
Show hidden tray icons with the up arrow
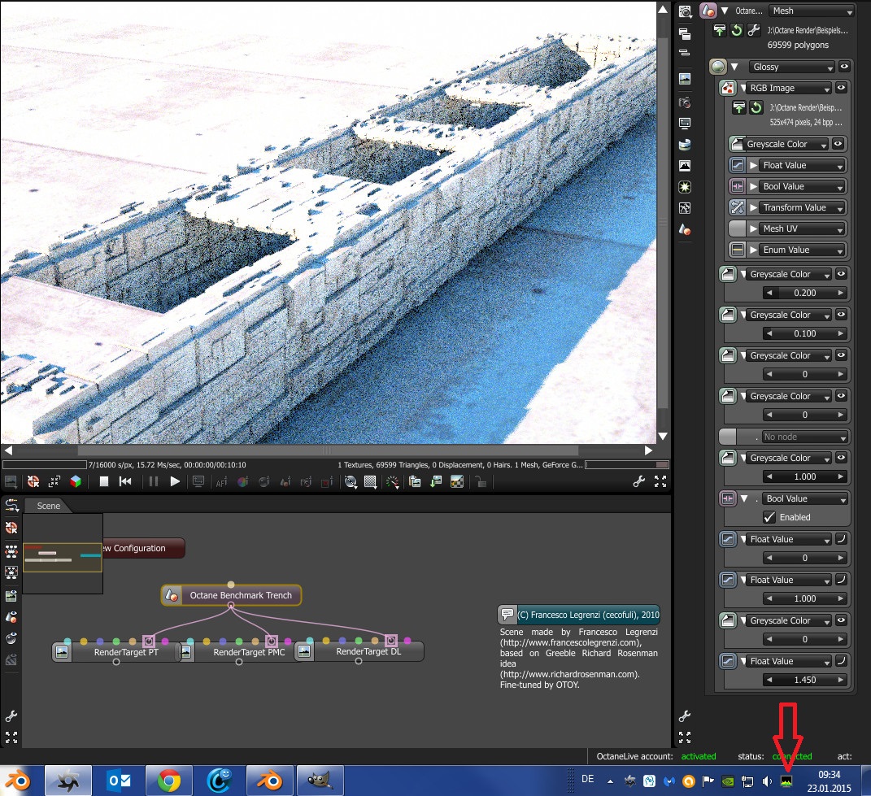pos(610,781)
